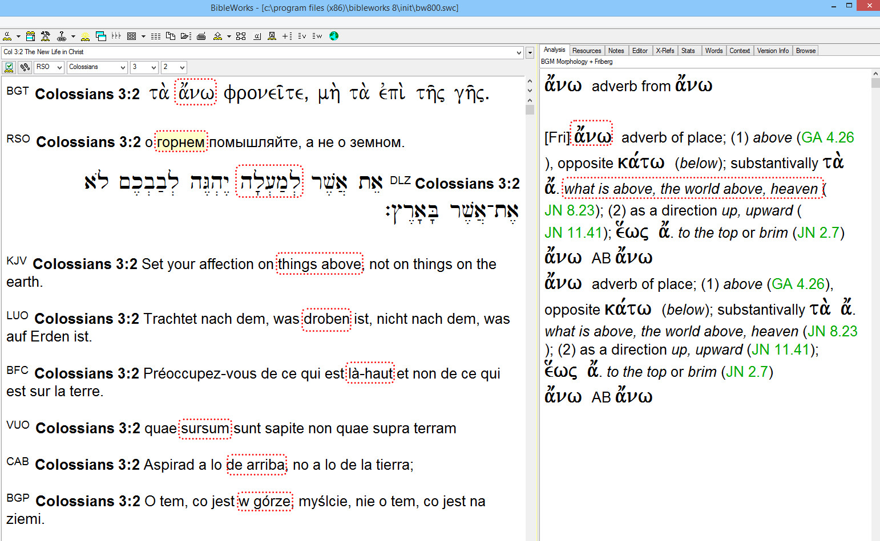Click Greek word ἄνω in BGT verse
This screenshot has width=880, height=541.
(196, 93)
